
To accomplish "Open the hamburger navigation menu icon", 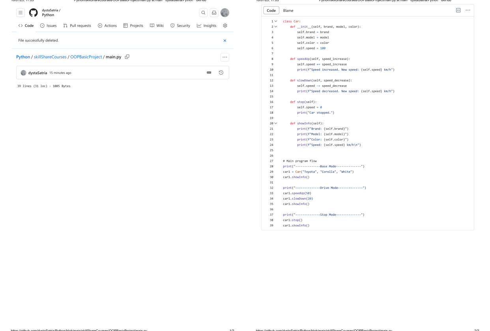I will pyautogui.click(x=21, y=13).
